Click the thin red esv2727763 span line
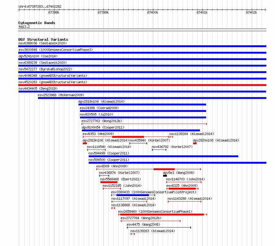This screenshot has width=275, height=246. (x=144, y=124)
